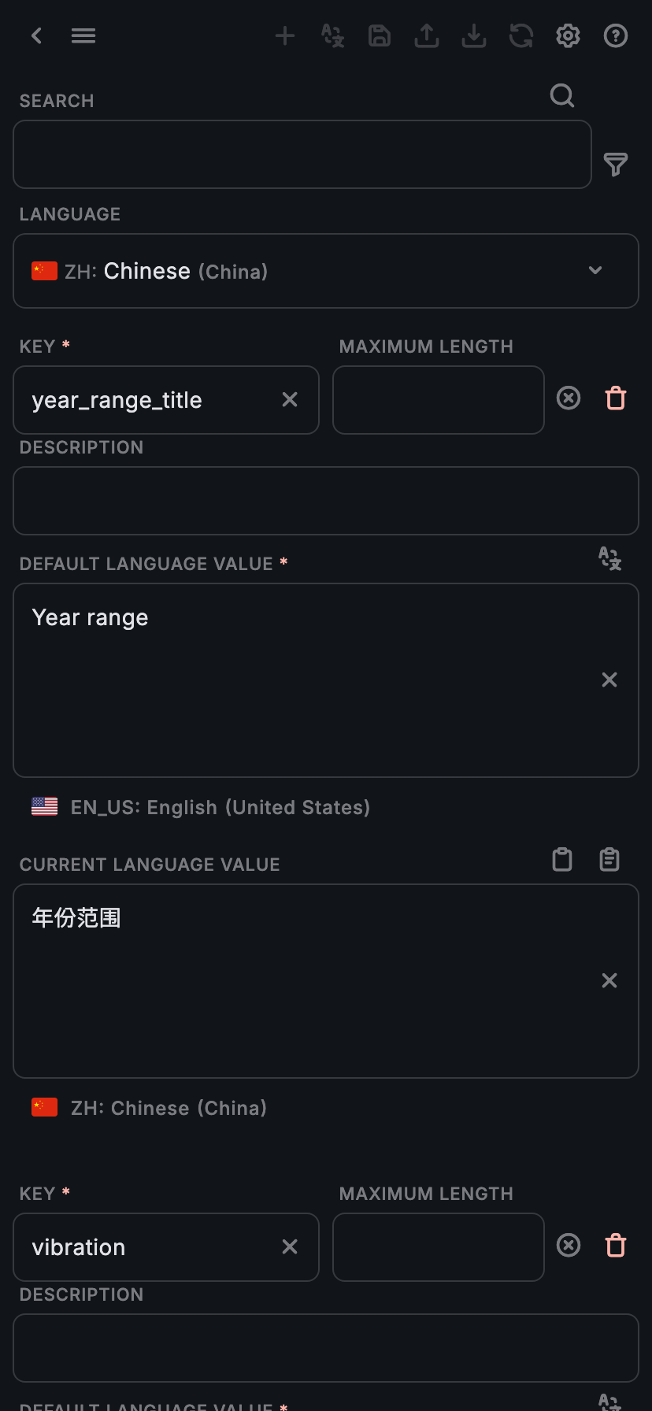
Task: Expand the ZH Chinese language dropdown
Action: [595, 271]
